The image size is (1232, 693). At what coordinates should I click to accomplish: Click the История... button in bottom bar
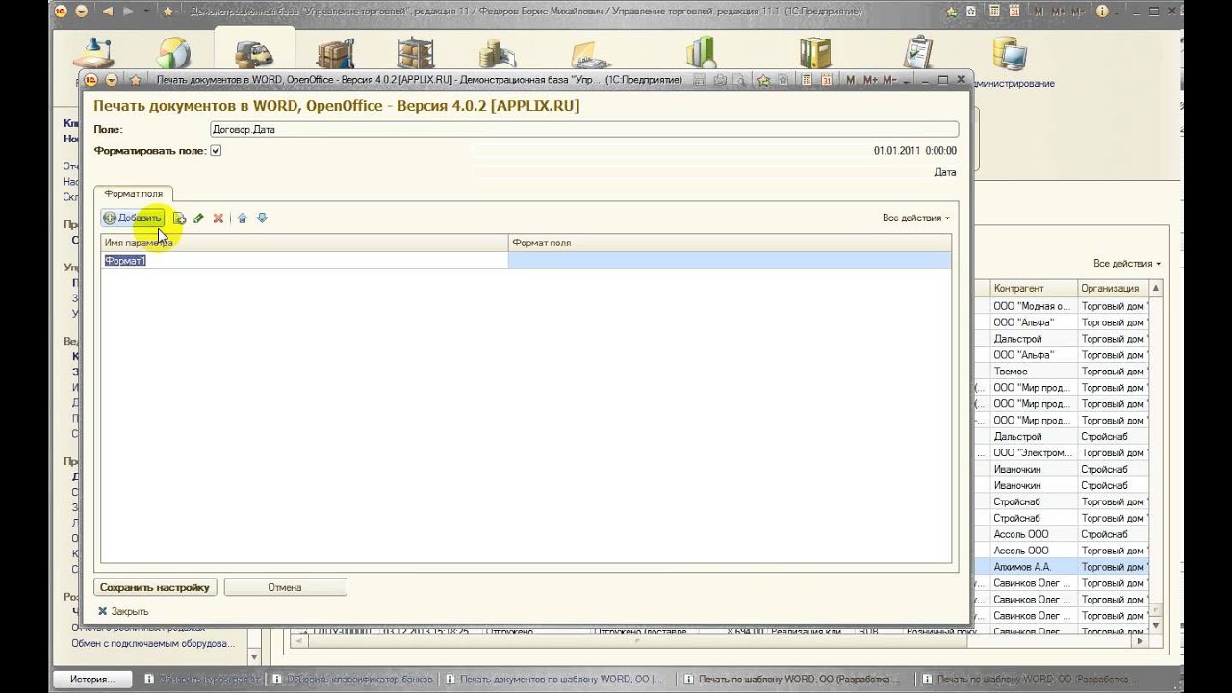92,680
